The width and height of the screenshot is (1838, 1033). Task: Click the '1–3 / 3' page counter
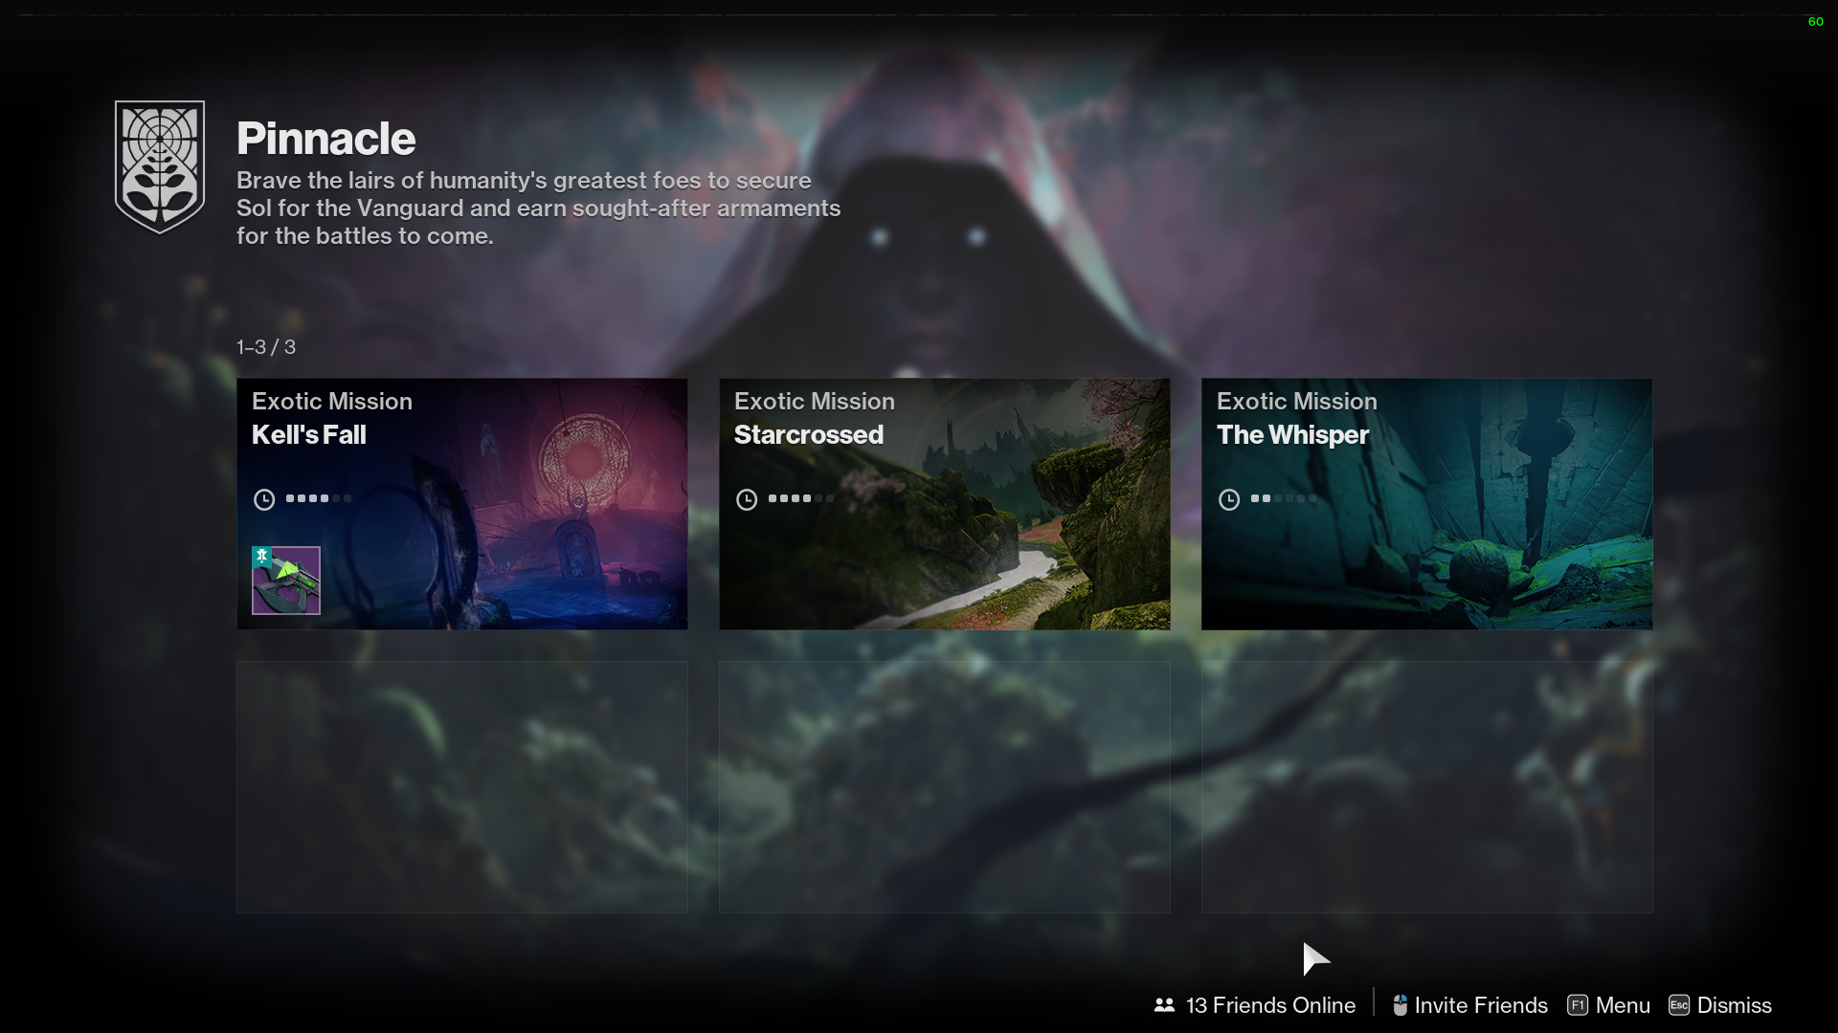pos(266,347)
